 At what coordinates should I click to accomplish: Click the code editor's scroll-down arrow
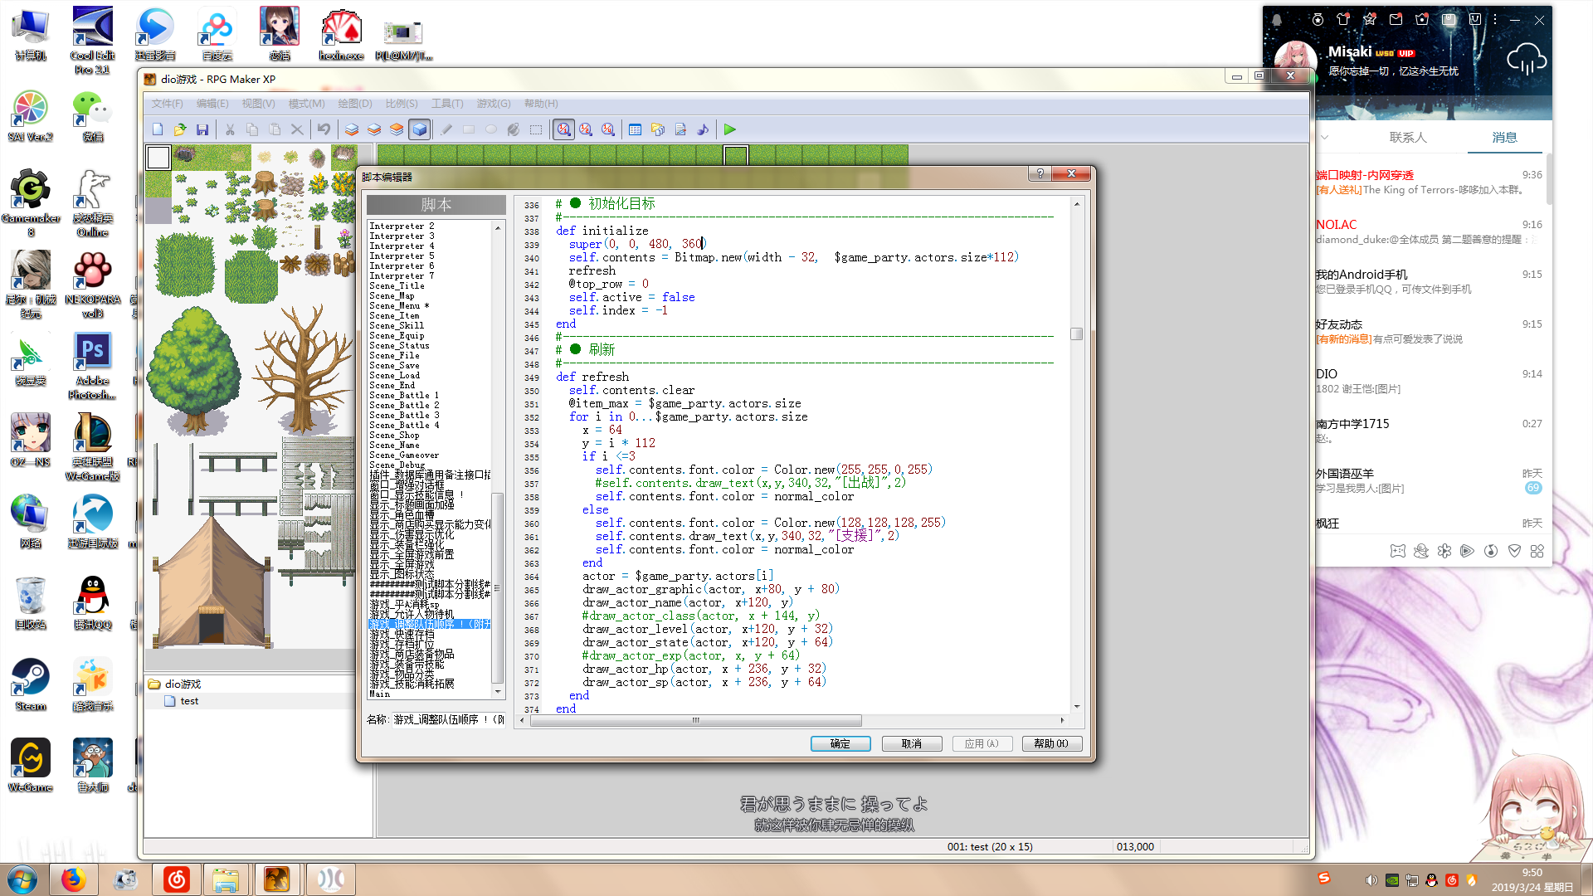coord(1077,706)
